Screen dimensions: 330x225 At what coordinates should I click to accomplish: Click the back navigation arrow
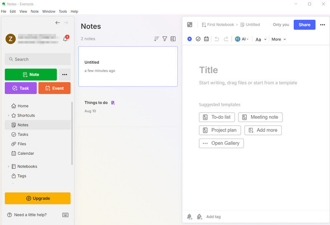click(x=58, y=23)
